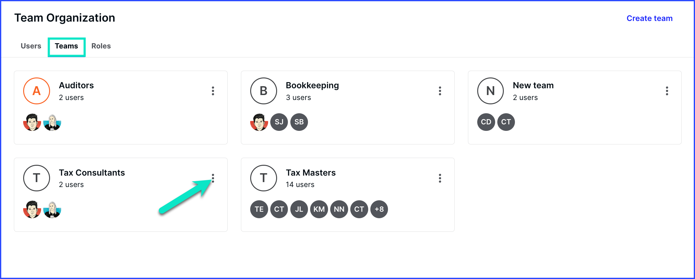
Task: Open Tax Consultants three-dot menu
Action: (213, 178)
